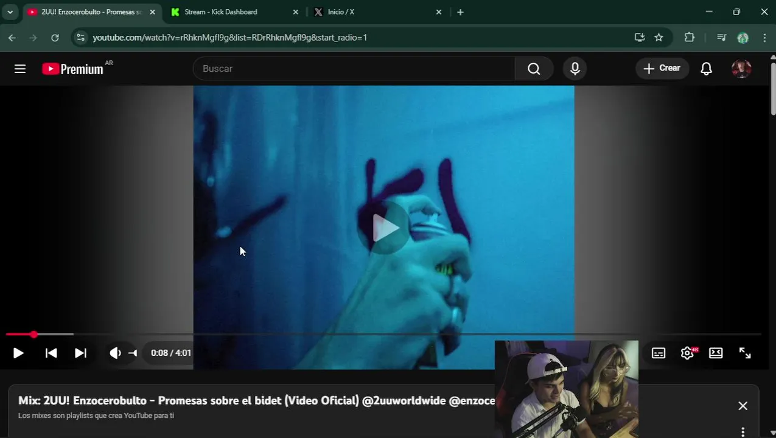This screenshot has width=776, height=438.
Task: Go back in browser history
Action: 12,38
